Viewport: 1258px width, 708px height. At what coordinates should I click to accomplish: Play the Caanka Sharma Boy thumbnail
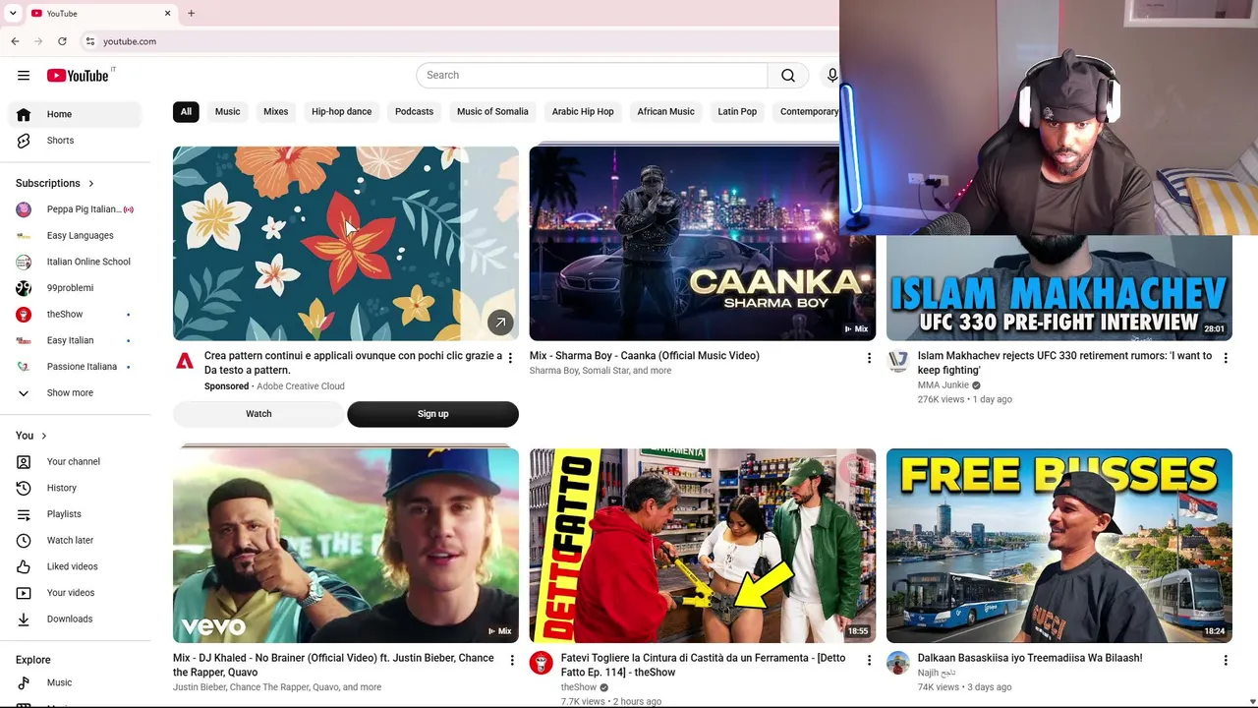click(702, 244)
